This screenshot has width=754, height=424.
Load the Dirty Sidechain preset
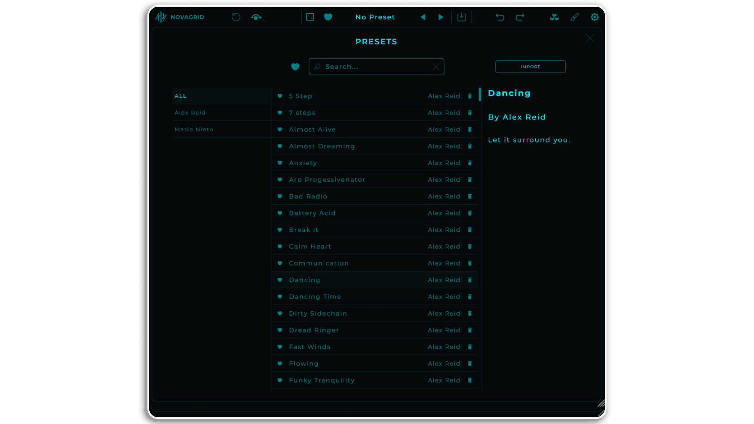click(x=375, y=313)
